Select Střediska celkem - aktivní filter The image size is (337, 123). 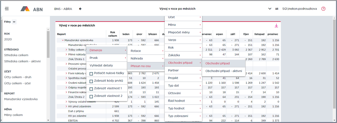(x=22, y=61)
